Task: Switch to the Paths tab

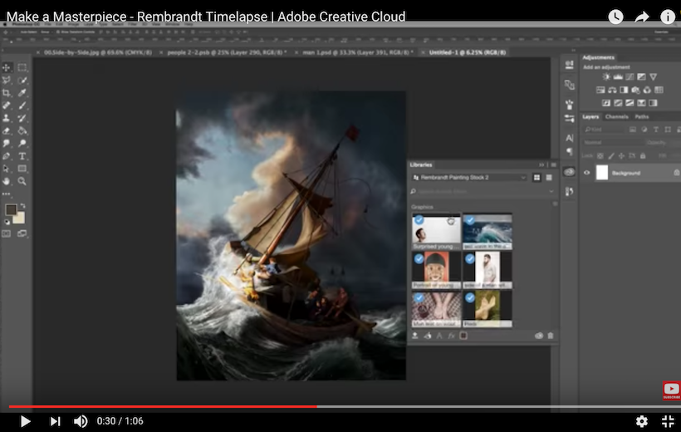Action: tap(641, 116)
